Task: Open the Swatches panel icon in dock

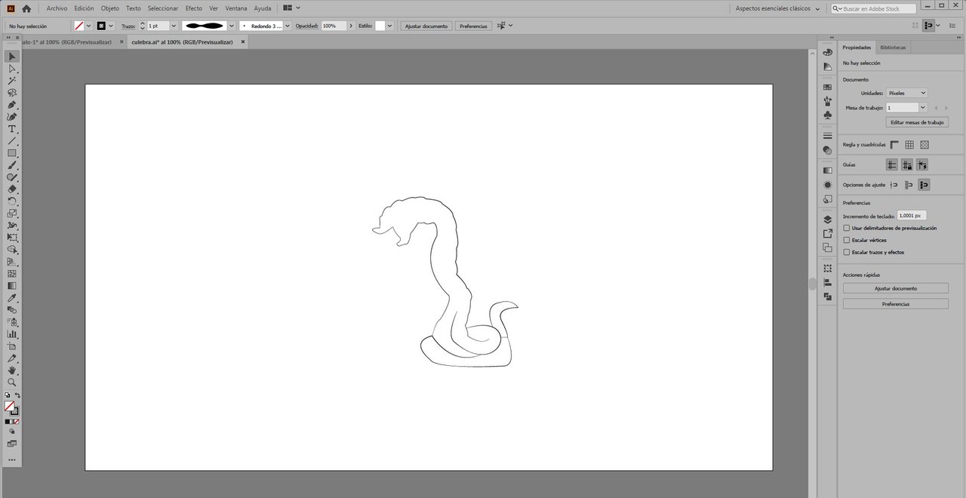Action: pyautogui.click(x=827, y=88)
